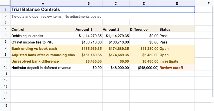
Task: Click the 'Pass' status in row 5
Action: [x=177, y=35]
